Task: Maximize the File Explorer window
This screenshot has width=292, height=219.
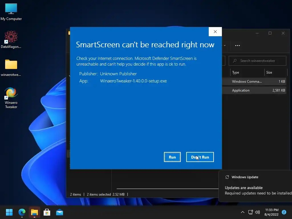Action: point(270,33)
